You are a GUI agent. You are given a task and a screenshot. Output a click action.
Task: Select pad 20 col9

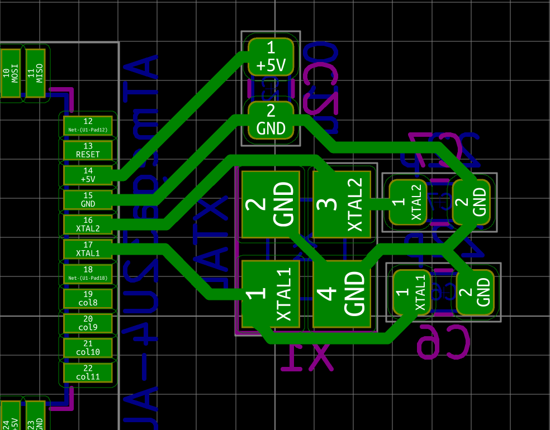[88, 323]
